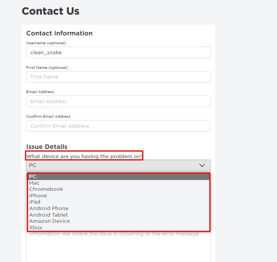This screenshot has height=262, width=277.
Task: Choose Amazon Device option
Action: [50, 221]
